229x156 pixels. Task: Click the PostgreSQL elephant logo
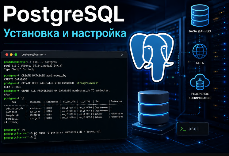pyautogui.click(x=151, y=57)
